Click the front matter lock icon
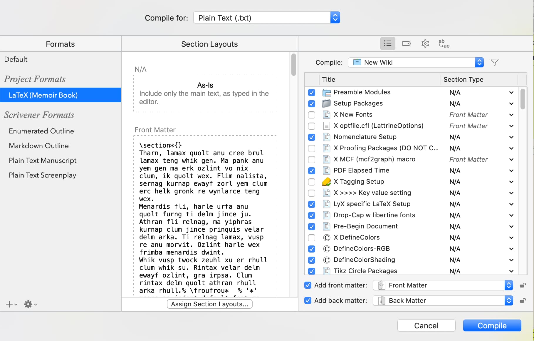Image resolution: width=534 pixels, height=341 pixels. [523, 285]
